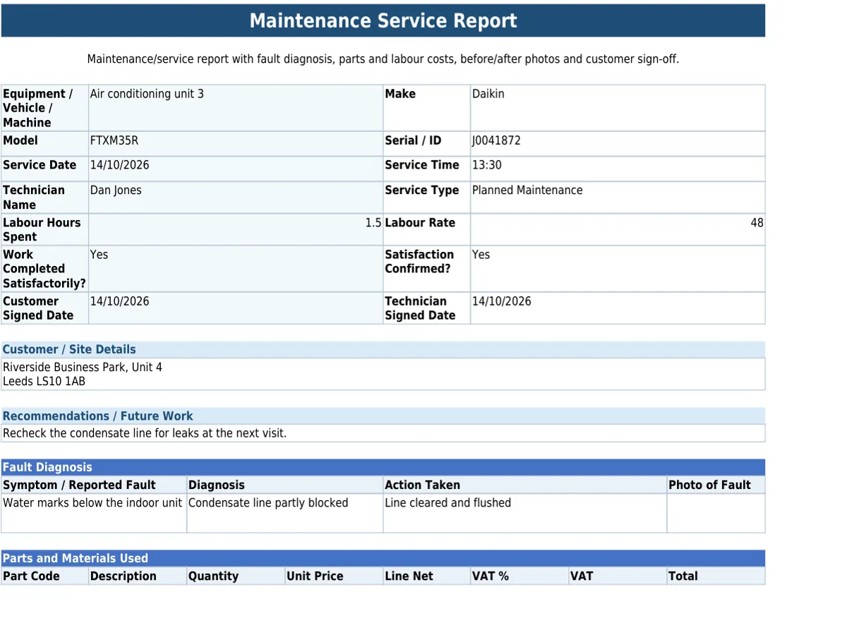Select the 'Description' column header
This screenshot has width=847, height=635.
tap(138, 576)
